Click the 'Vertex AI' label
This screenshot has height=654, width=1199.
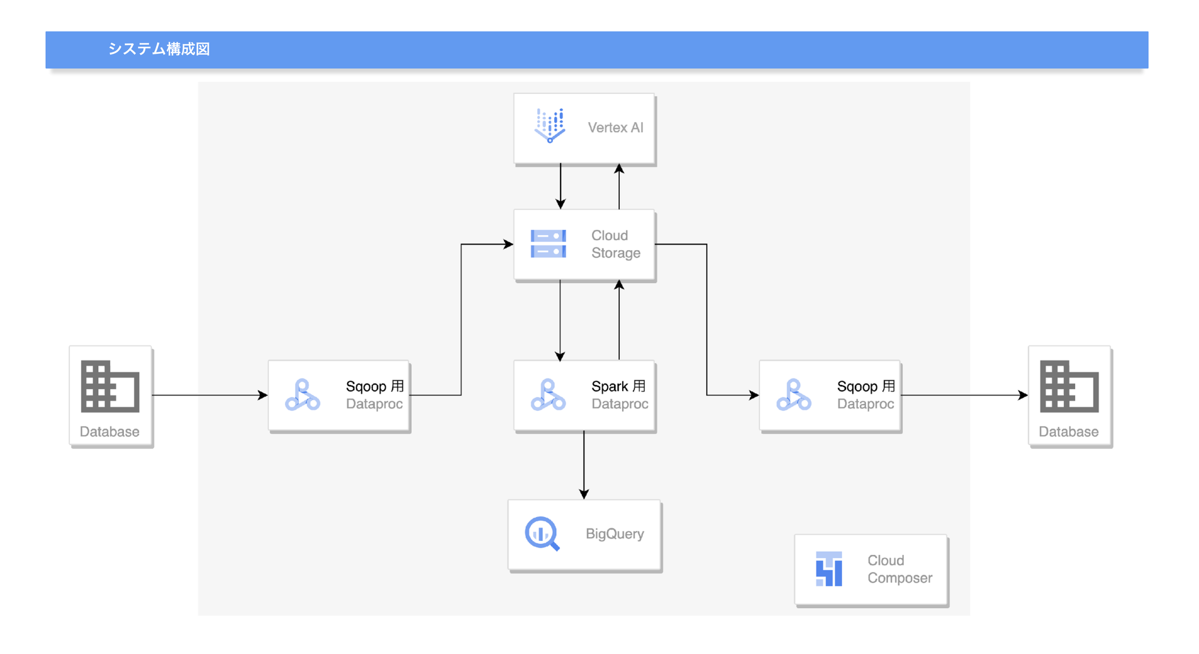pyautogui.click(x=615, y=128)
